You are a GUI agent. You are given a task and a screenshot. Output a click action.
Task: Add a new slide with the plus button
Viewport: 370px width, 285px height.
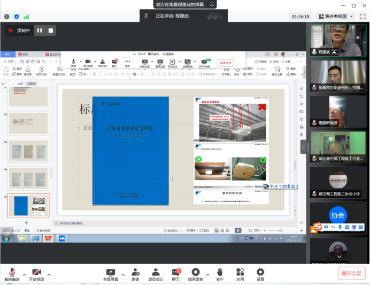click(x=26, y=223)
